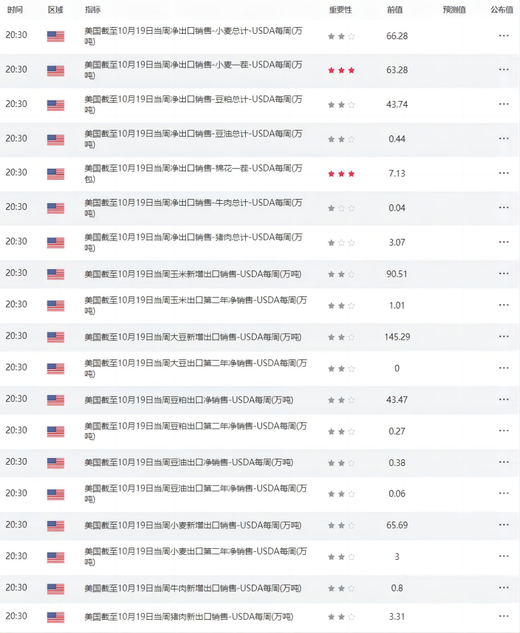Select previous value 65.69
Image resolution: width=520 pixels, height=633 pixels.
(397, 525)
